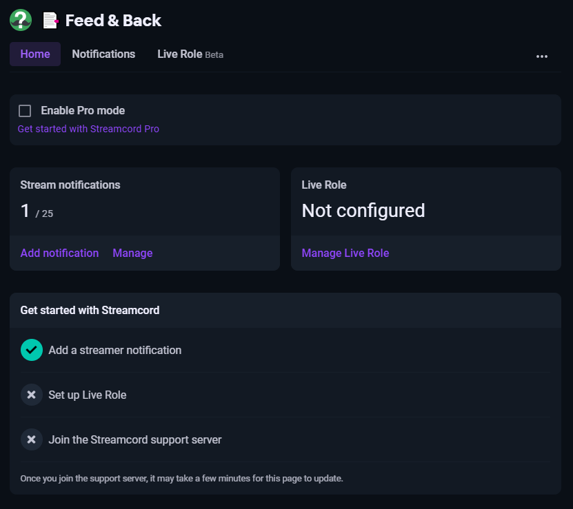The image size is (573, 509).
Task: Click the X icon beside Set up Live Role
Action: click(32, 395)
